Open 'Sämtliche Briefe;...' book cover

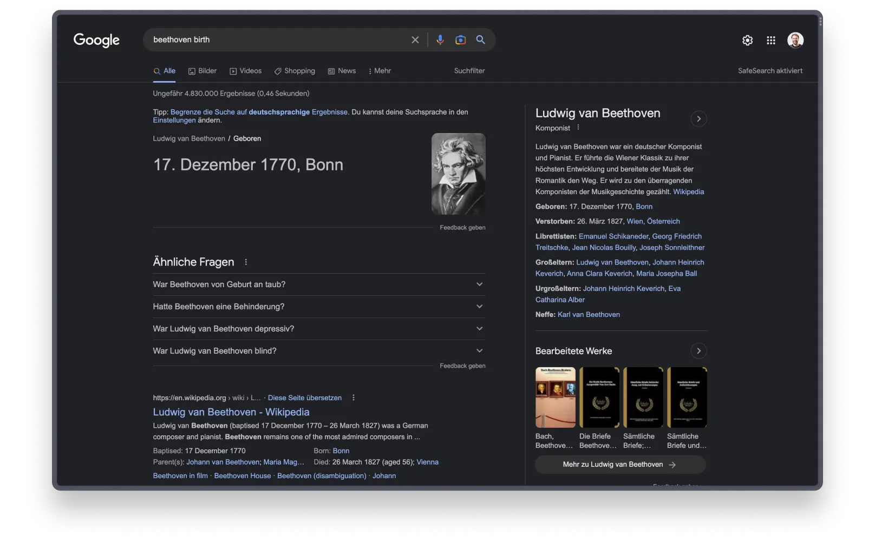[x=643, y=398]
